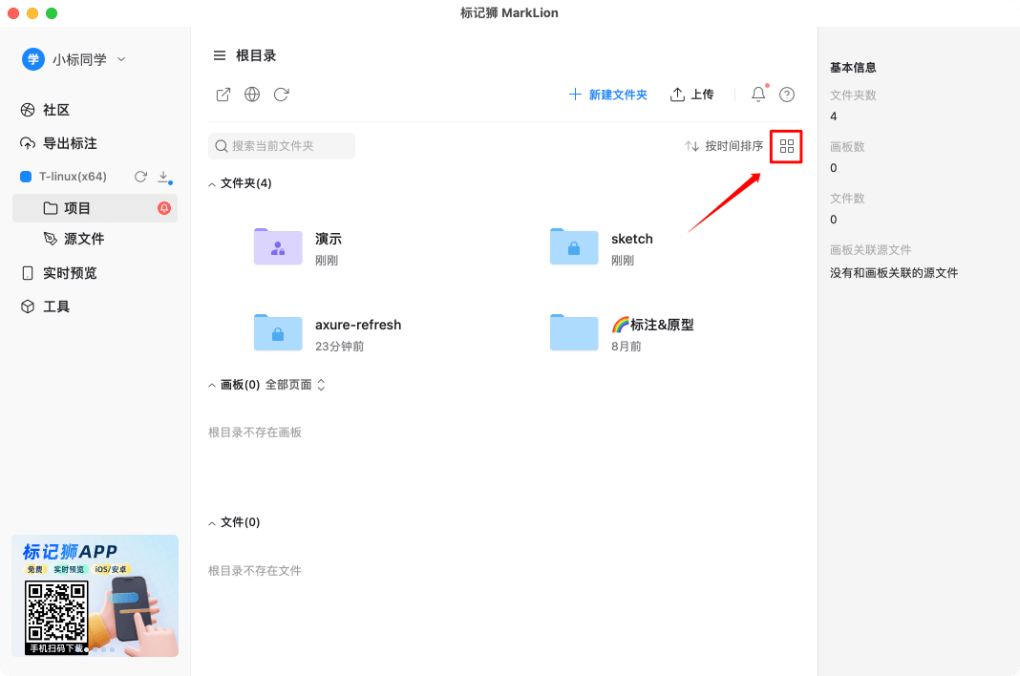Click the 上传 upload button
The height and width of the screenshot is (676, 1020).
point(692,95)
